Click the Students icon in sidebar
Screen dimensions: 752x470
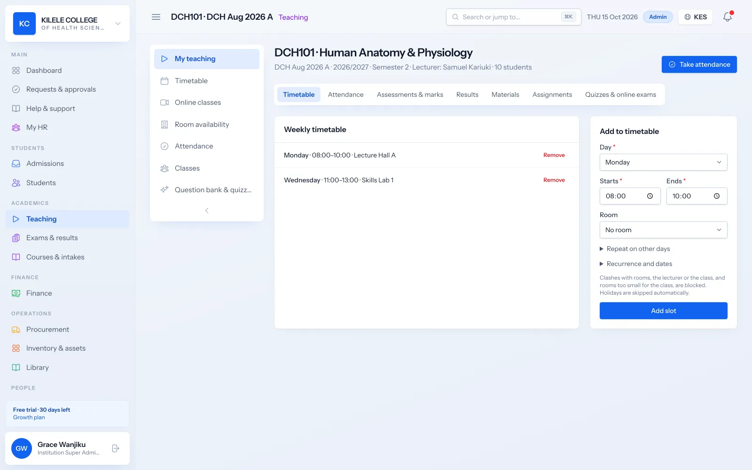point(16,183)
